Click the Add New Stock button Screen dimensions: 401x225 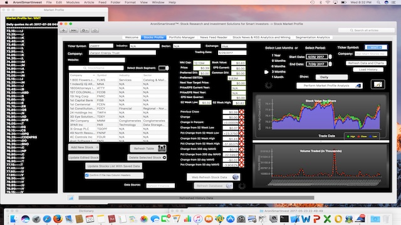coord(83,147)
